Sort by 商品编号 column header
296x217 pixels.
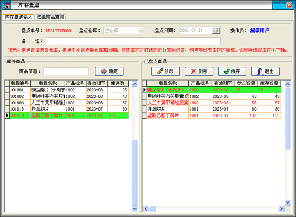coord(19,83)
